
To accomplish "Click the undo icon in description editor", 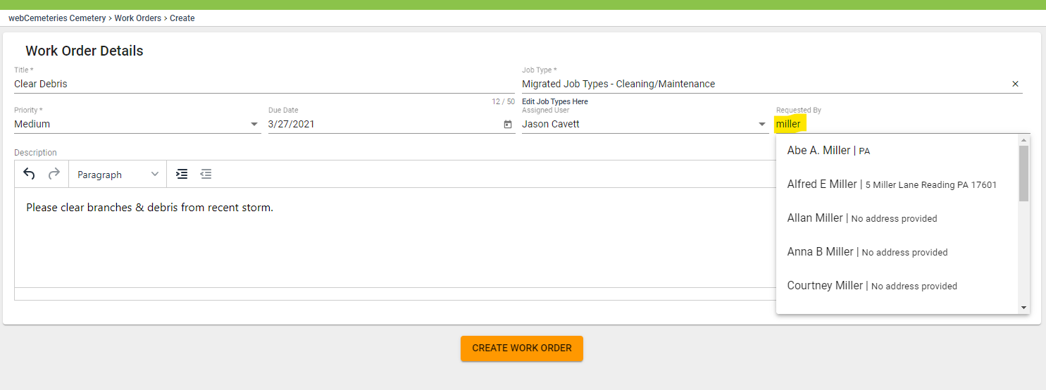I will click(29, 174).
